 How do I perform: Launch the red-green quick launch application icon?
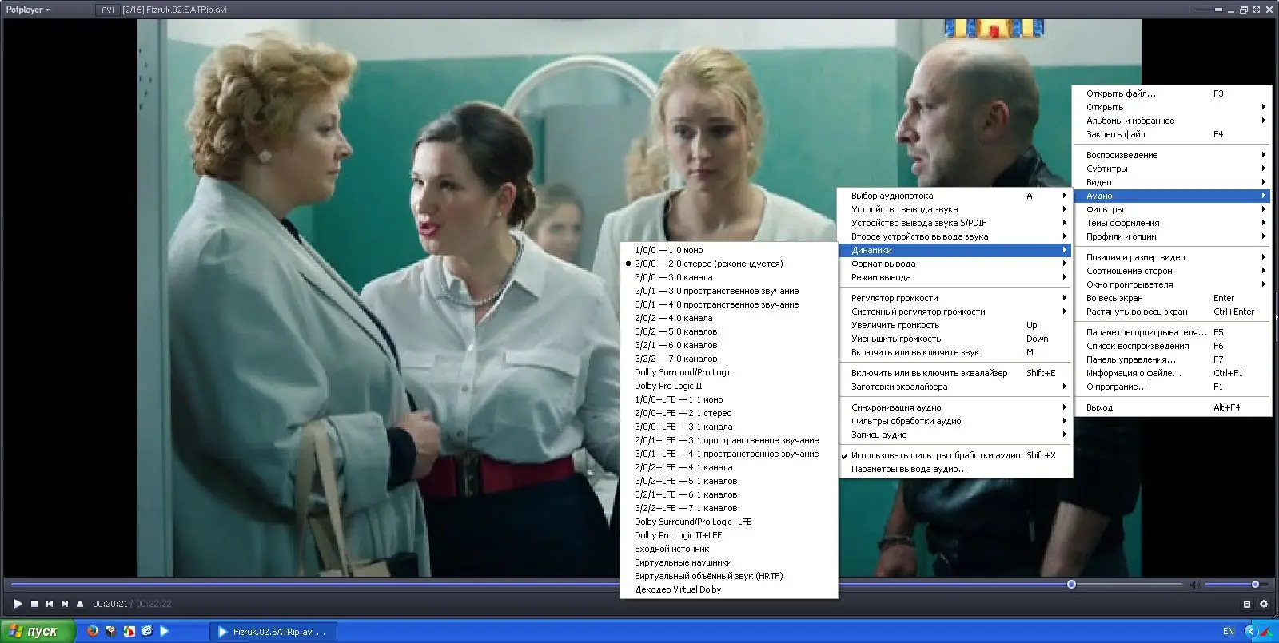129,631
